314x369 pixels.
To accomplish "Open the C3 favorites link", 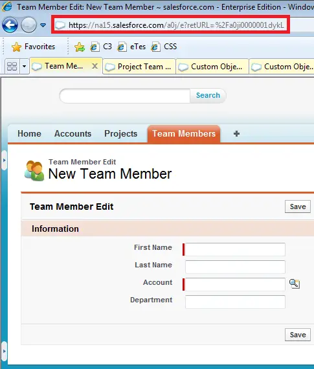I will pos(101,47).
